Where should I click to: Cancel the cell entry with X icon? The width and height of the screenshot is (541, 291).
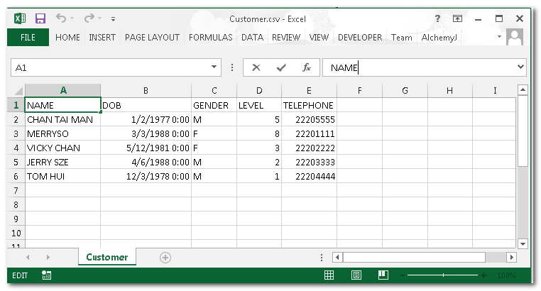[x=256, y=67]
